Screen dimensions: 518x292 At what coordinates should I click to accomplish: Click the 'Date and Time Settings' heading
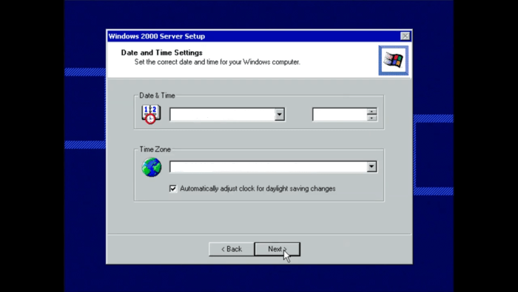coord(161,53)
